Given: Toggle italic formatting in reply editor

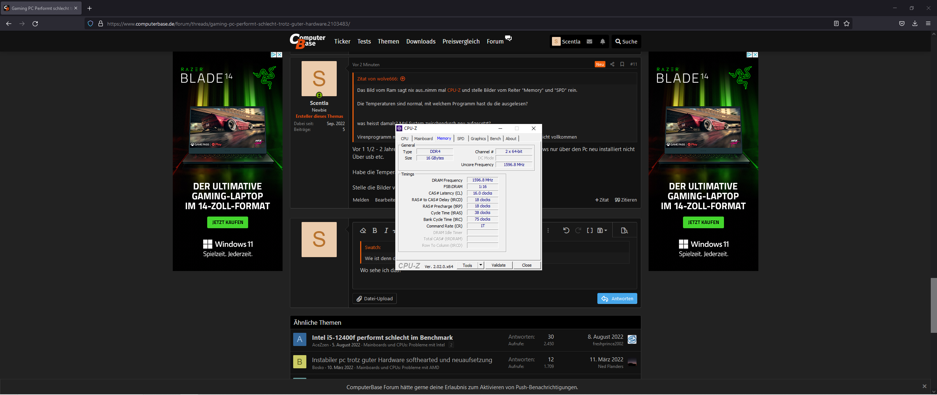Looking at the screenshot, I should [386, 230].
